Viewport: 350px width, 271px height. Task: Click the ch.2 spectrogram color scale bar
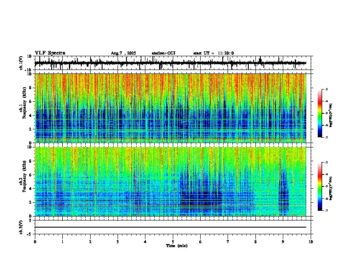pos(320,186)
